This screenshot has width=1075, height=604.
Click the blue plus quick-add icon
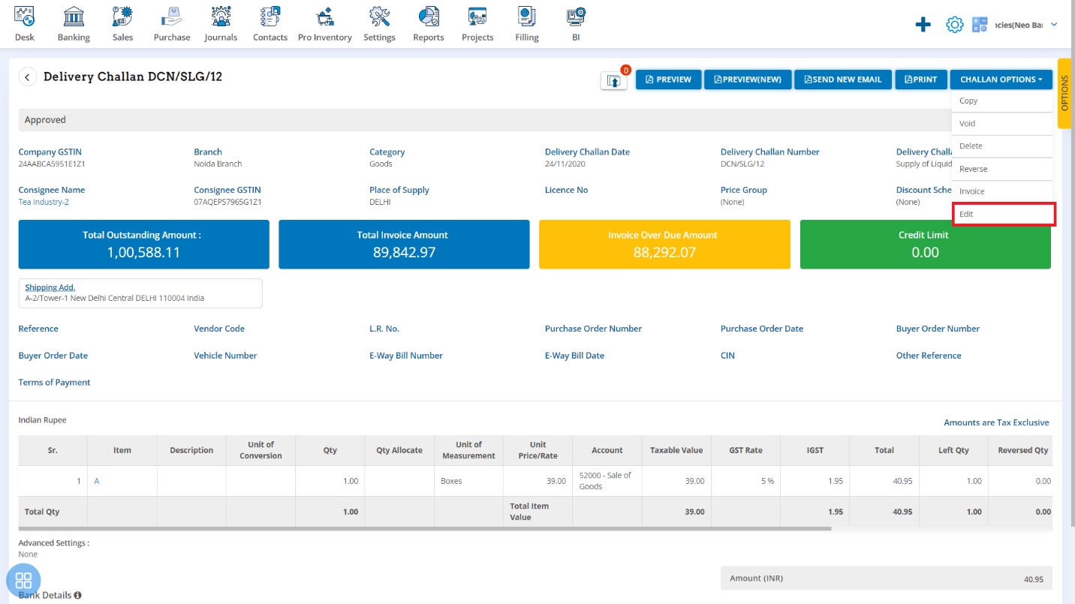click(923, 25)
